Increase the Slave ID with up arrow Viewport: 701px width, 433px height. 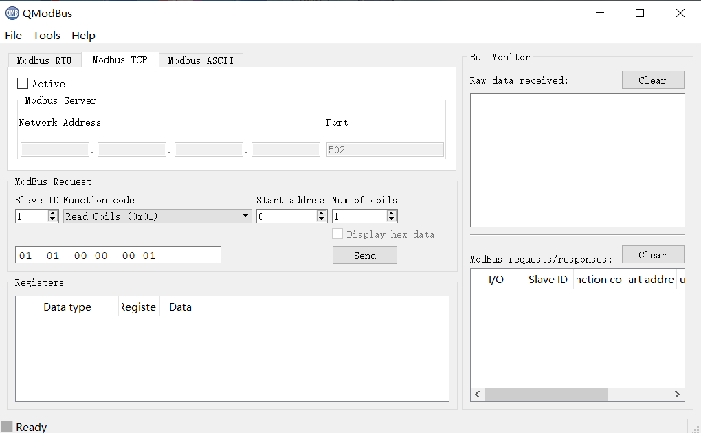pyautogui.click(x=53, y=213)
